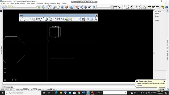Toggle OTRACK in status bar
The height and width of the screenshot is (95, 169).
(x=40, y=89)
